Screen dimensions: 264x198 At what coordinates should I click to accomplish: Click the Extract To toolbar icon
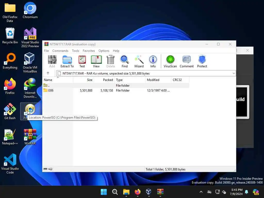click(x=67, y=61)
